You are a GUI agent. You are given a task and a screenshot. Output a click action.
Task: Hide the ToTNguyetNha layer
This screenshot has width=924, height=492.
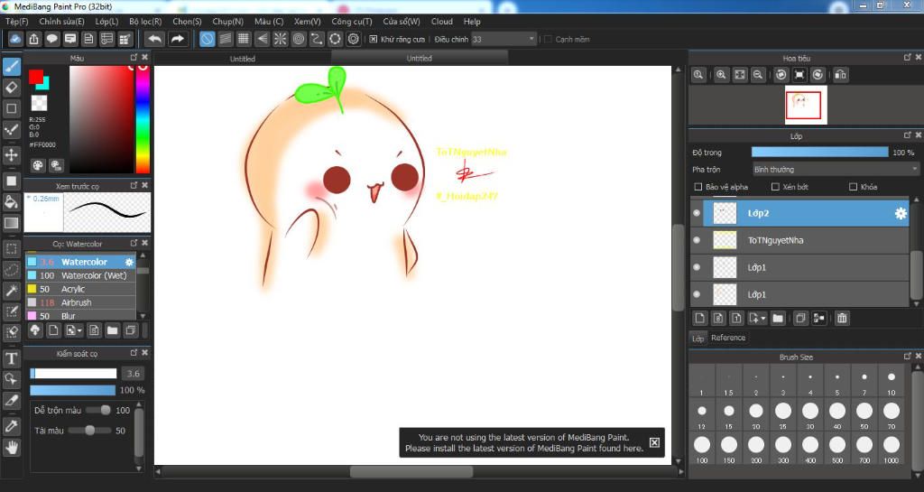[x=697, y=241]
